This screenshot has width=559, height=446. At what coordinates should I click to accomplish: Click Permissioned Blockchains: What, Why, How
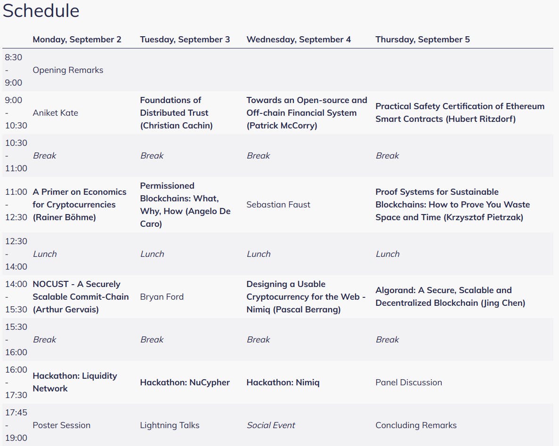point(185,205)
